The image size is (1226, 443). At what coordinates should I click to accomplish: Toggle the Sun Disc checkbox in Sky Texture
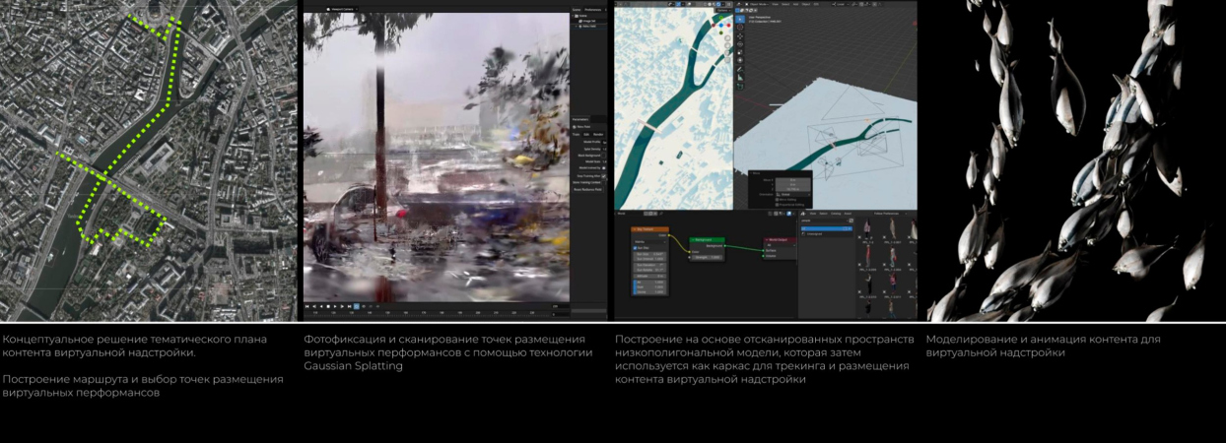tap(638, 247)
